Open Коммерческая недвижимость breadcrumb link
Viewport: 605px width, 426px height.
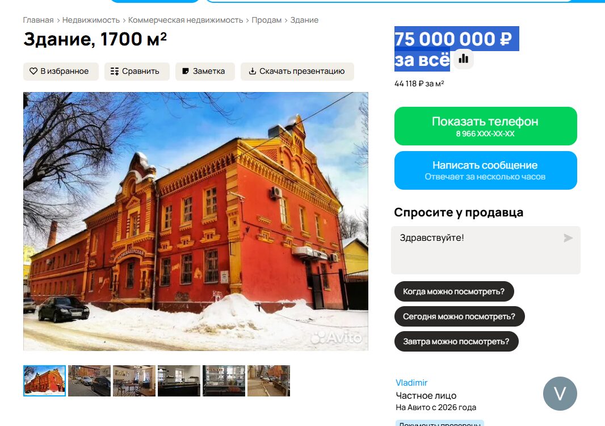click(x=186, y=20)
